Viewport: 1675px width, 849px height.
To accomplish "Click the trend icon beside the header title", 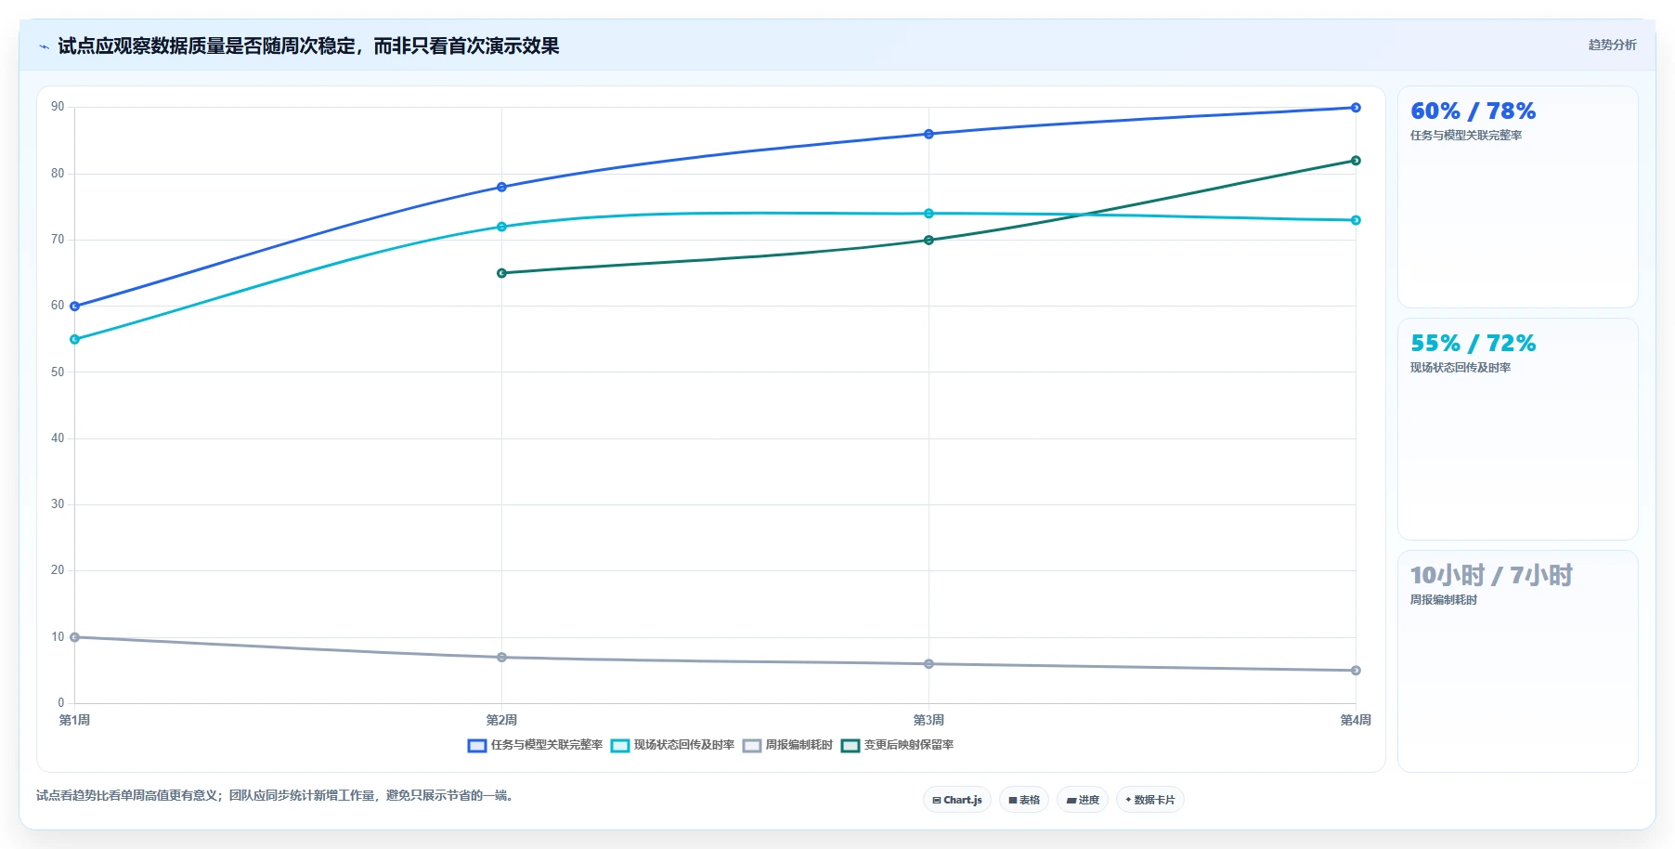I will tap(44, 46).
